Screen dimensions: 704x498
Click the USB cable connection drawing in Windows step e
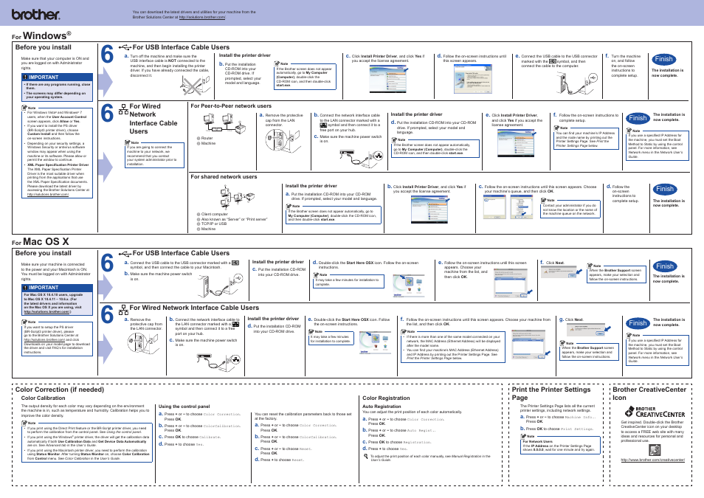[577, 83]
